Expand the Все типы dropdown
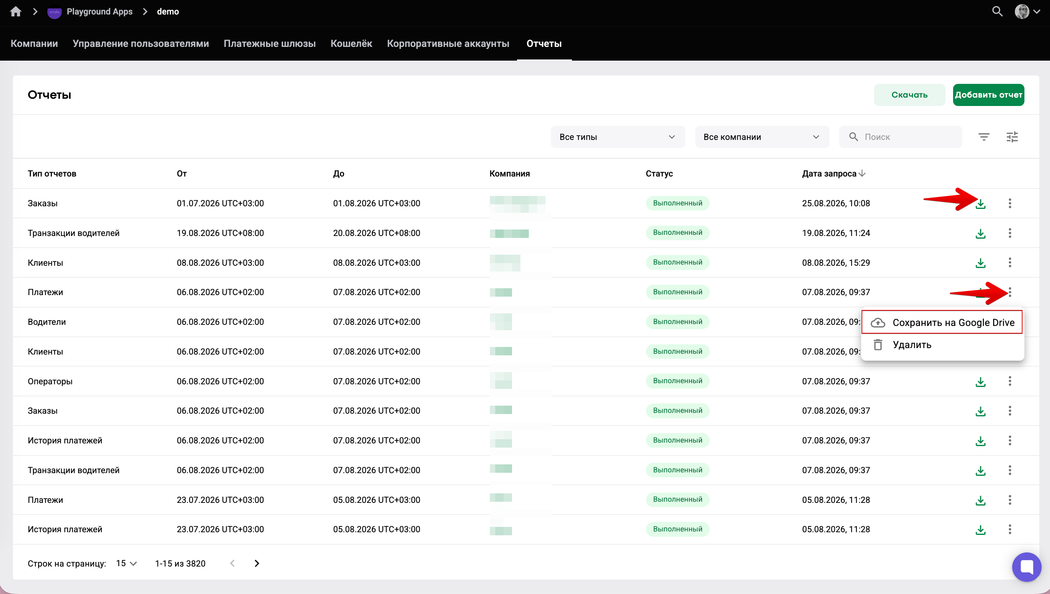The width and height of the screenshot is (1050, 594). (618, 137)
